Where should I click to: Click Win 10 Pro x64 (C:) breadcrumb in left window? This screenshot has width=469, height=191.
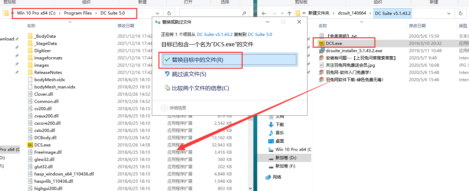coord(36,13)
